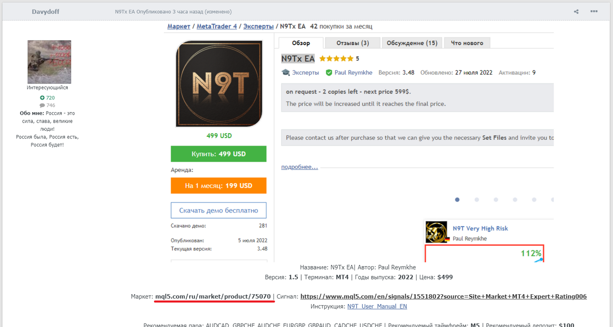Open the three-dots post options menu
Image resolution: width=613 pixels, height=327 pixels.
tap(594, 11)
